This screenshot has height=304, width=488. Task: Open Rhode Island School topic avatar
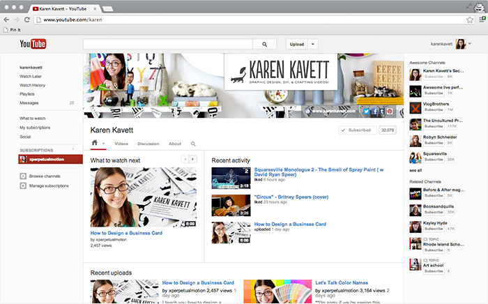[x=415, y=243]
